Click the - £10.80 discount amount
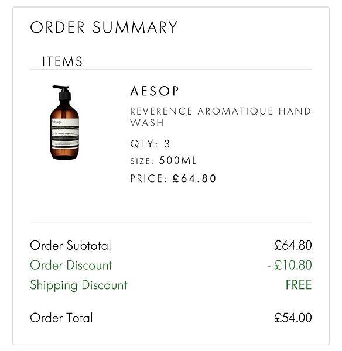Viewport: 342px width, 351px height. click(289, 265)
